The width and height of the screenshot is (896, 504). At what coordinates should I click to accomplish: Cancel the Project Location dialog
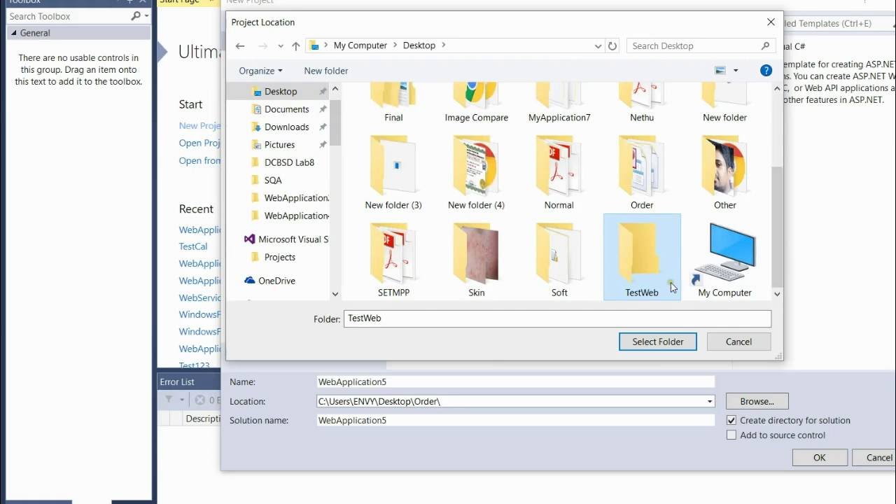(x=738, y=342)
